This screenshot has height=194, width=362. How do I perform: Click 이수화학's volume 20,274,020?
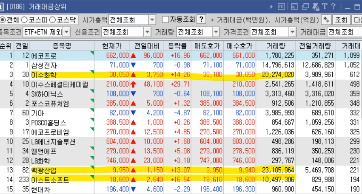[278, 75]
